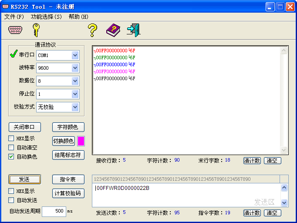Click the 字符颜色 button
Image resolution: width=297 pixels, height=223 pixels.
tap(68, 127)
